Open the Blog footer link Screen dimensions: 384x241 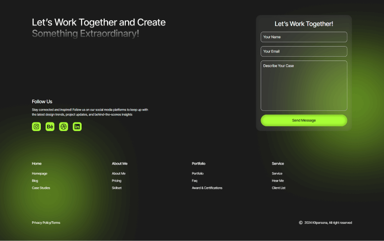click(x=35, y=181)
